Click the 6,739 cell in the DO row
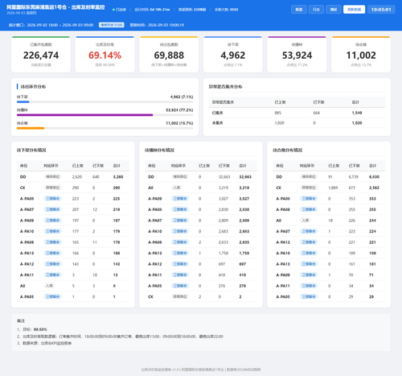The height and width of the screenshot is (376, 402). pyautogui.click(x=354, y=177)
